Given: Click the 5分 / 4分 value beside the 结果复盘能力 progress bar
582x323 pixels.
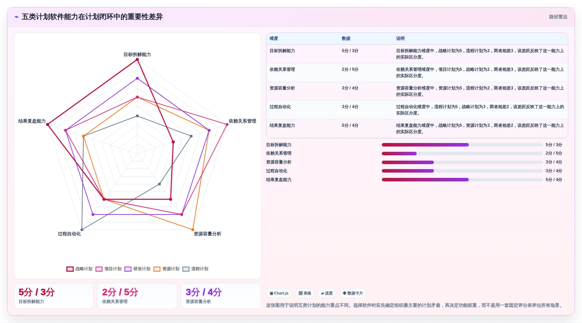Looking at the screenshot, I should pyautogui.click(x=554, y=180).
